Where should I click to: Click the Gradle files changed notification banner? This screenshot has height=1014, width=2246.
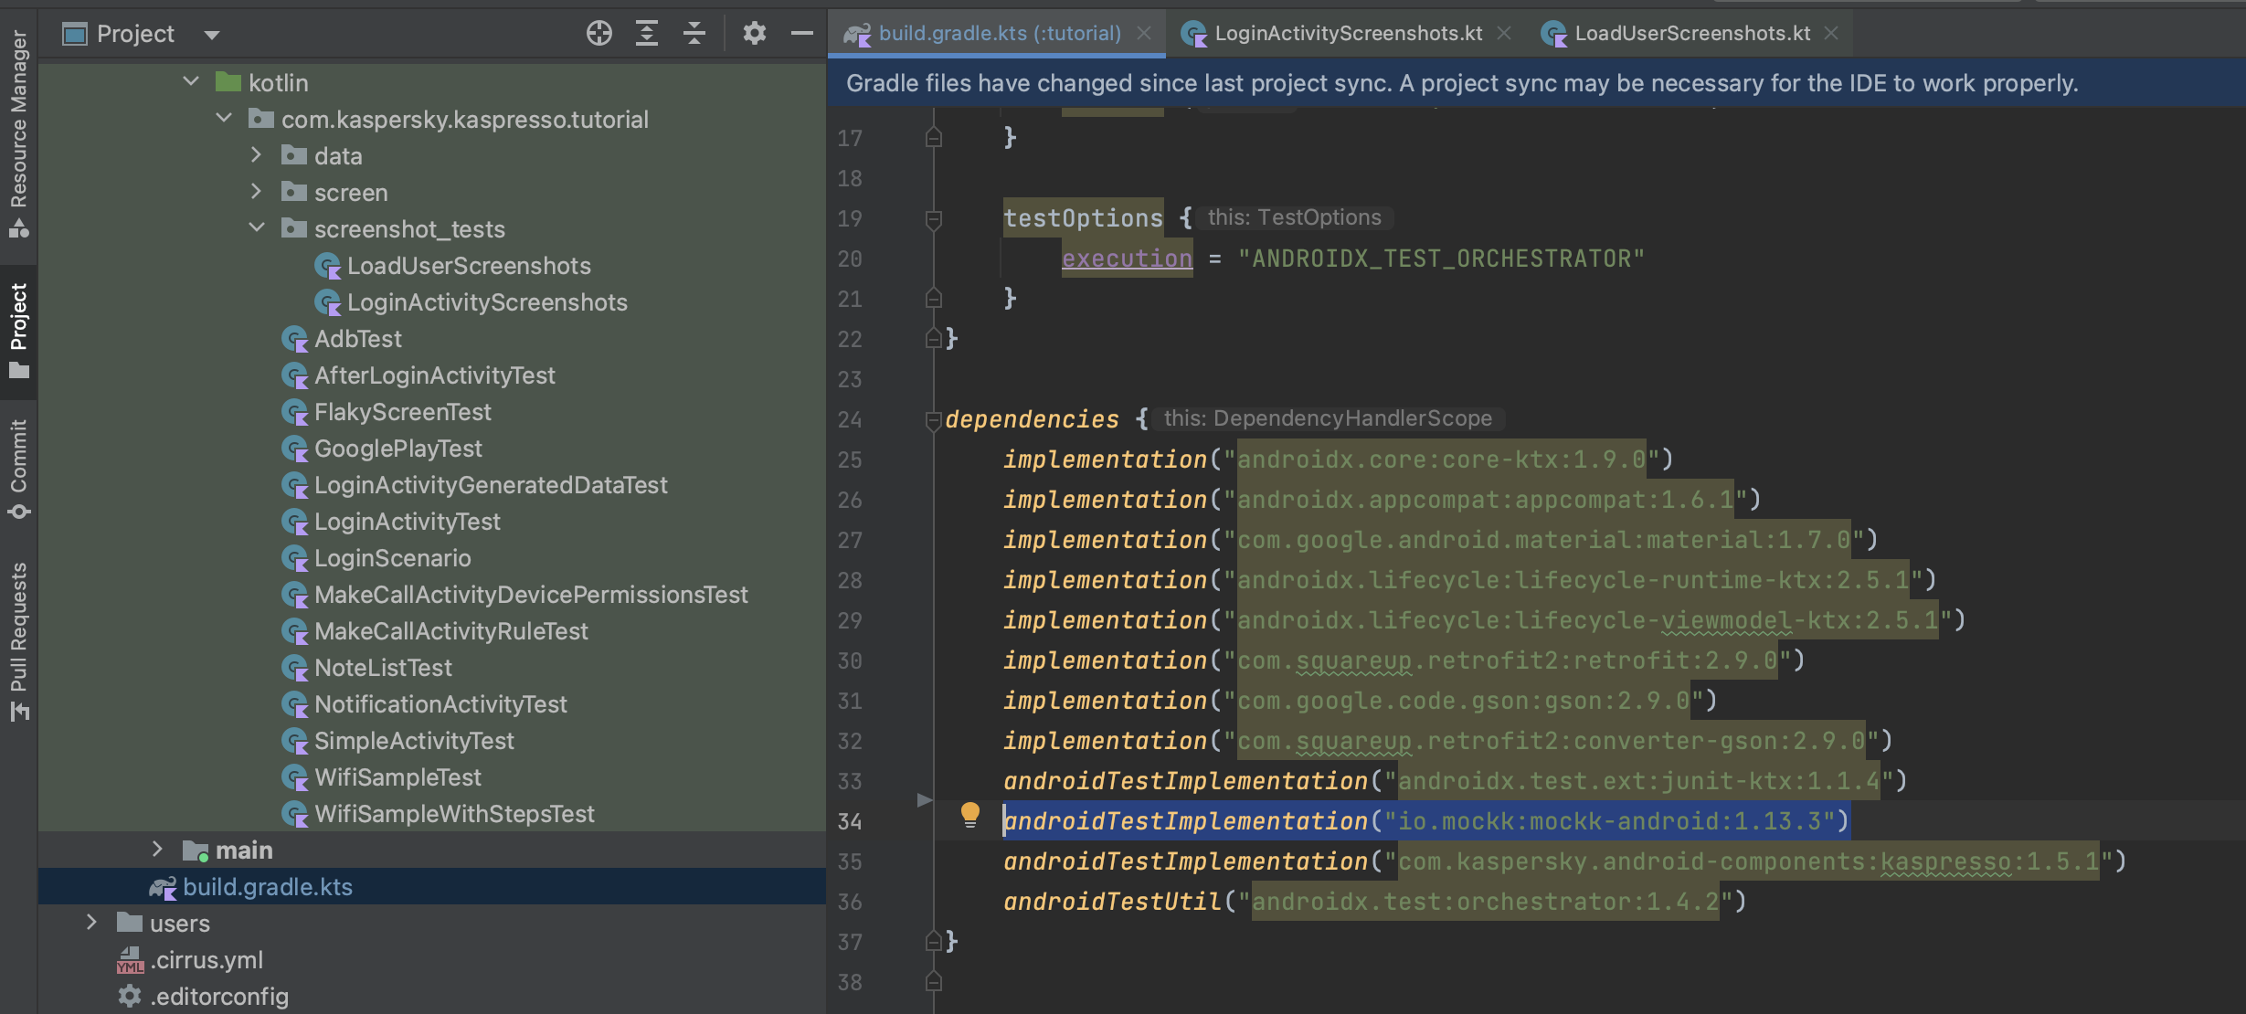tap(1537, 83)
